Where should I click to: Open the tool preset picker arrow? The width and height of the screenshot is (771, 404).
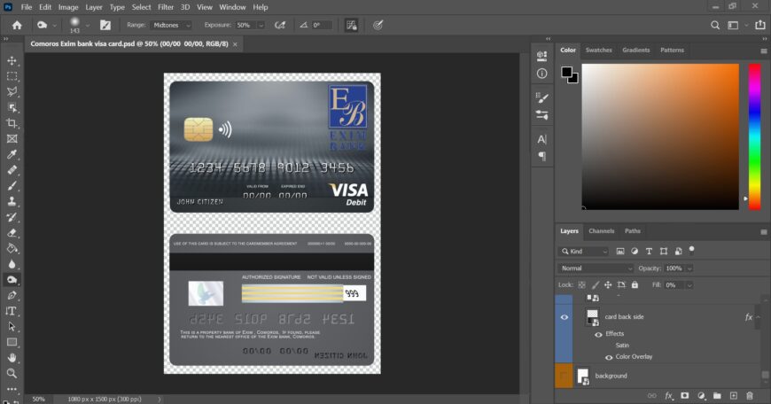(x=54, y=26)
